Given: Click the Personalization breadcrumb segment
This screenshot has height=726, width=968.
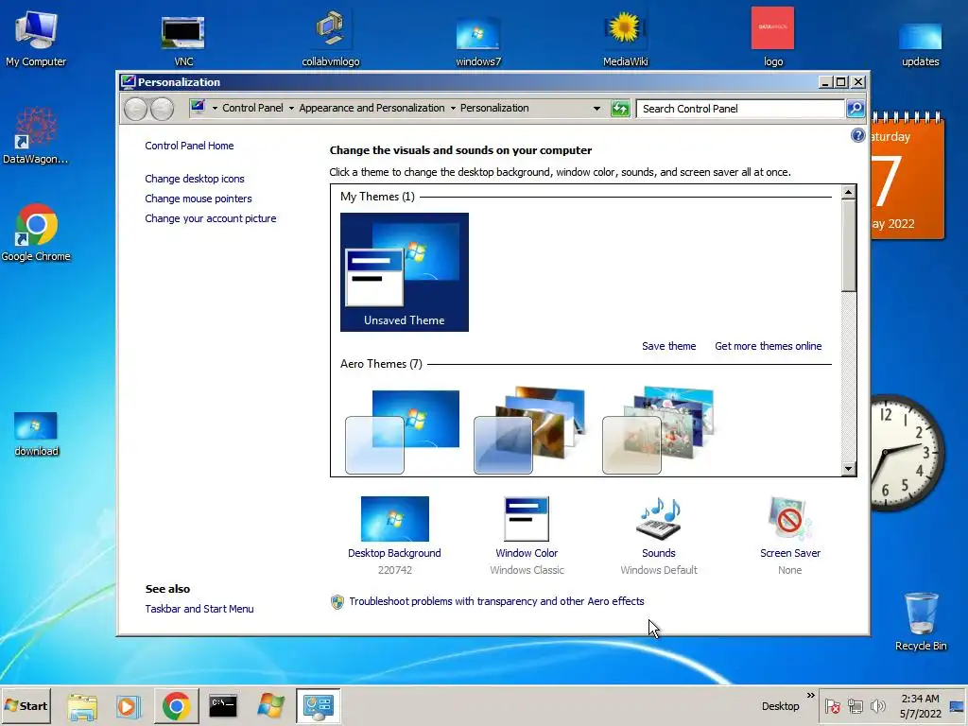Looking at the screenshot, I should coord(494,108).
